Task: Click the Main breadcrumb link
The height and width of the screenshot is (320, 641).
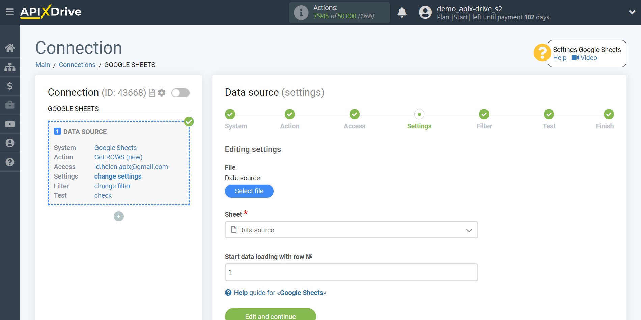Action: click(x=43, y=65)
